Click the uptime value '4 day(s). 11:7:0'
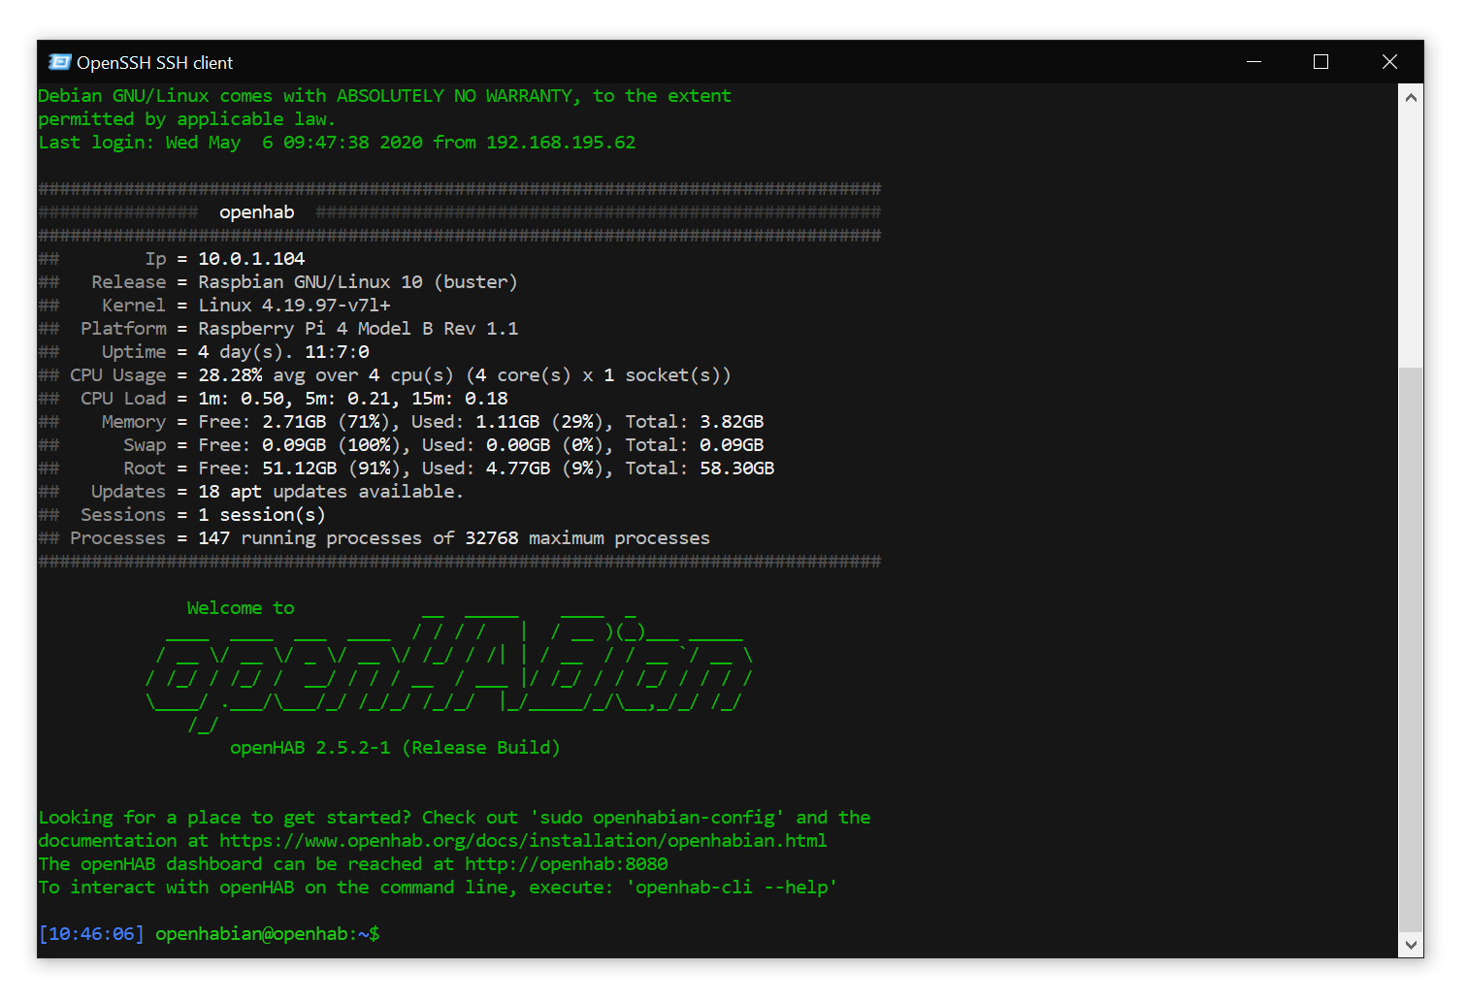Screen dimensions: 1467x1002 point(283,352)
